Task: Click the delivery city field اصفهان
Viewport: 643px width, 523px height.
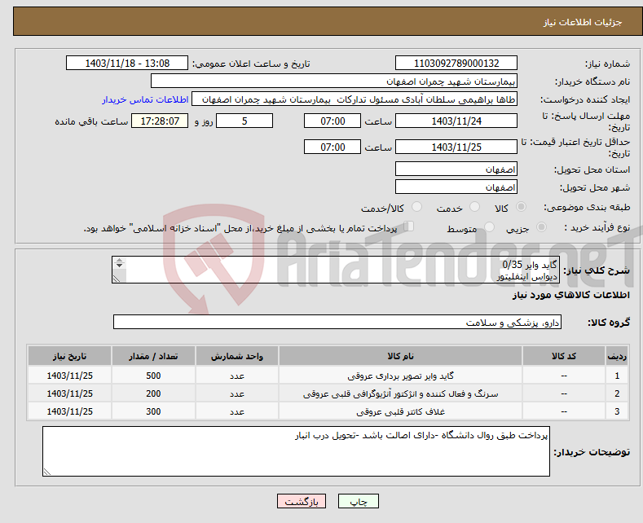Action: coord(456,187)
